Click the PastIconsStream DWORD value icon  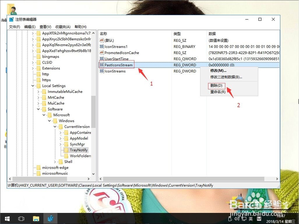(102, 65)
